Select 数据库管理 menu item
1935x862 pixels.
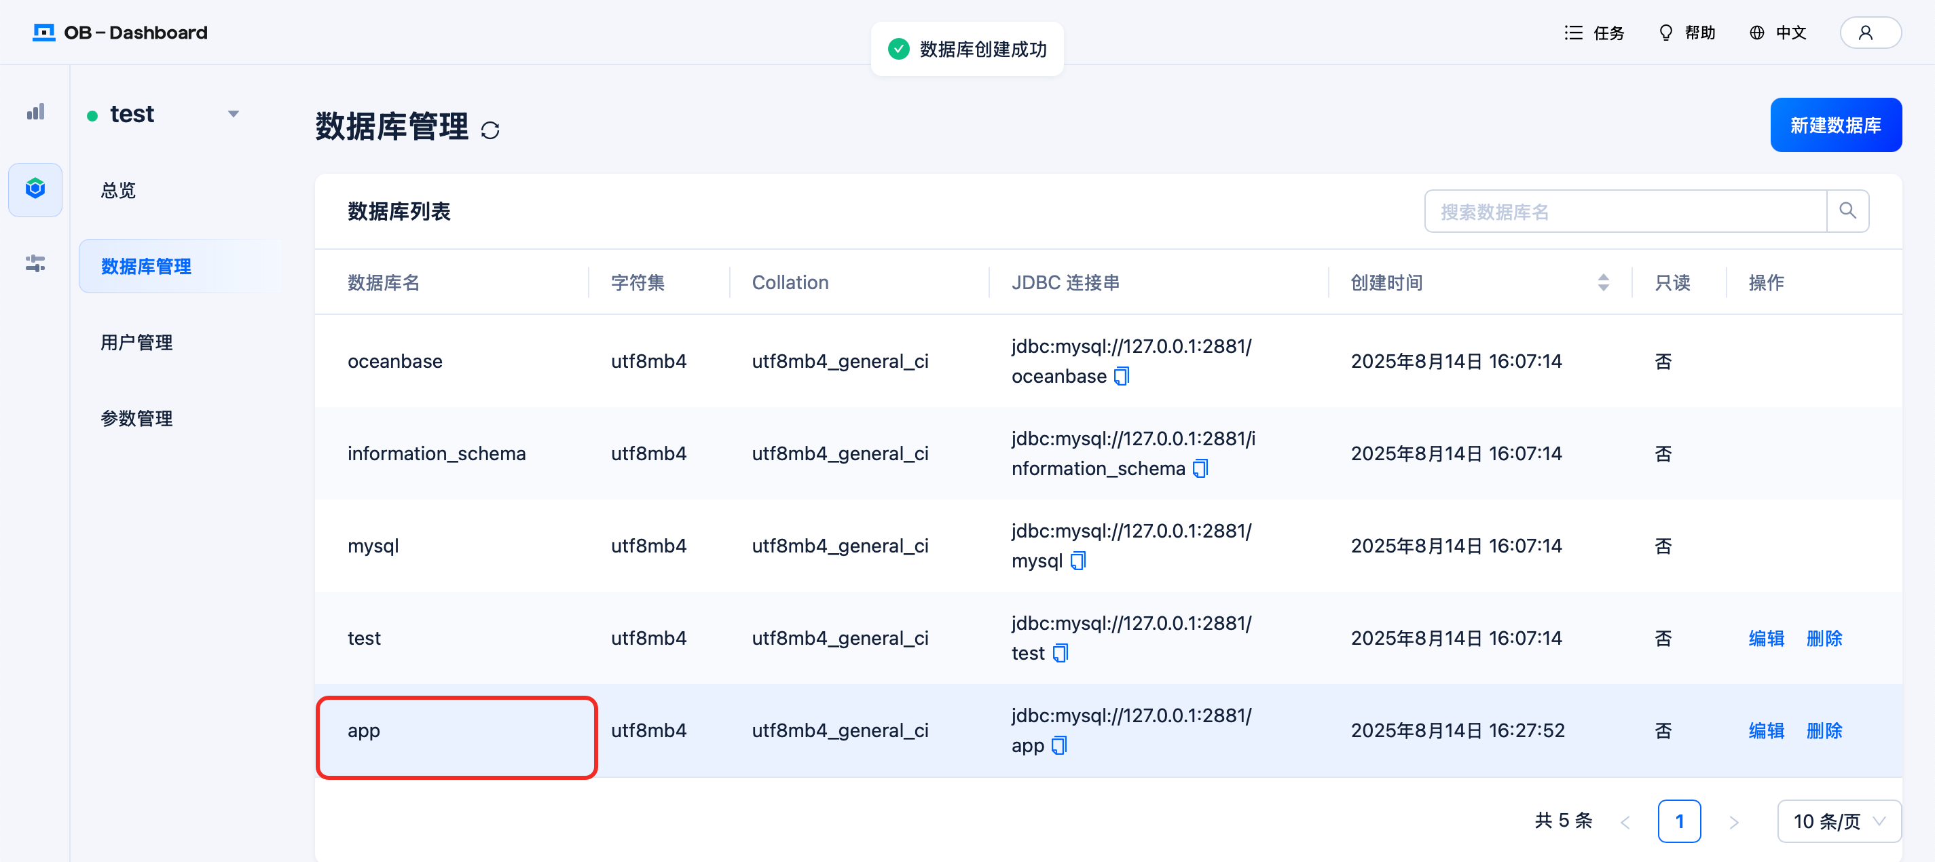click(x=181, y=266)
